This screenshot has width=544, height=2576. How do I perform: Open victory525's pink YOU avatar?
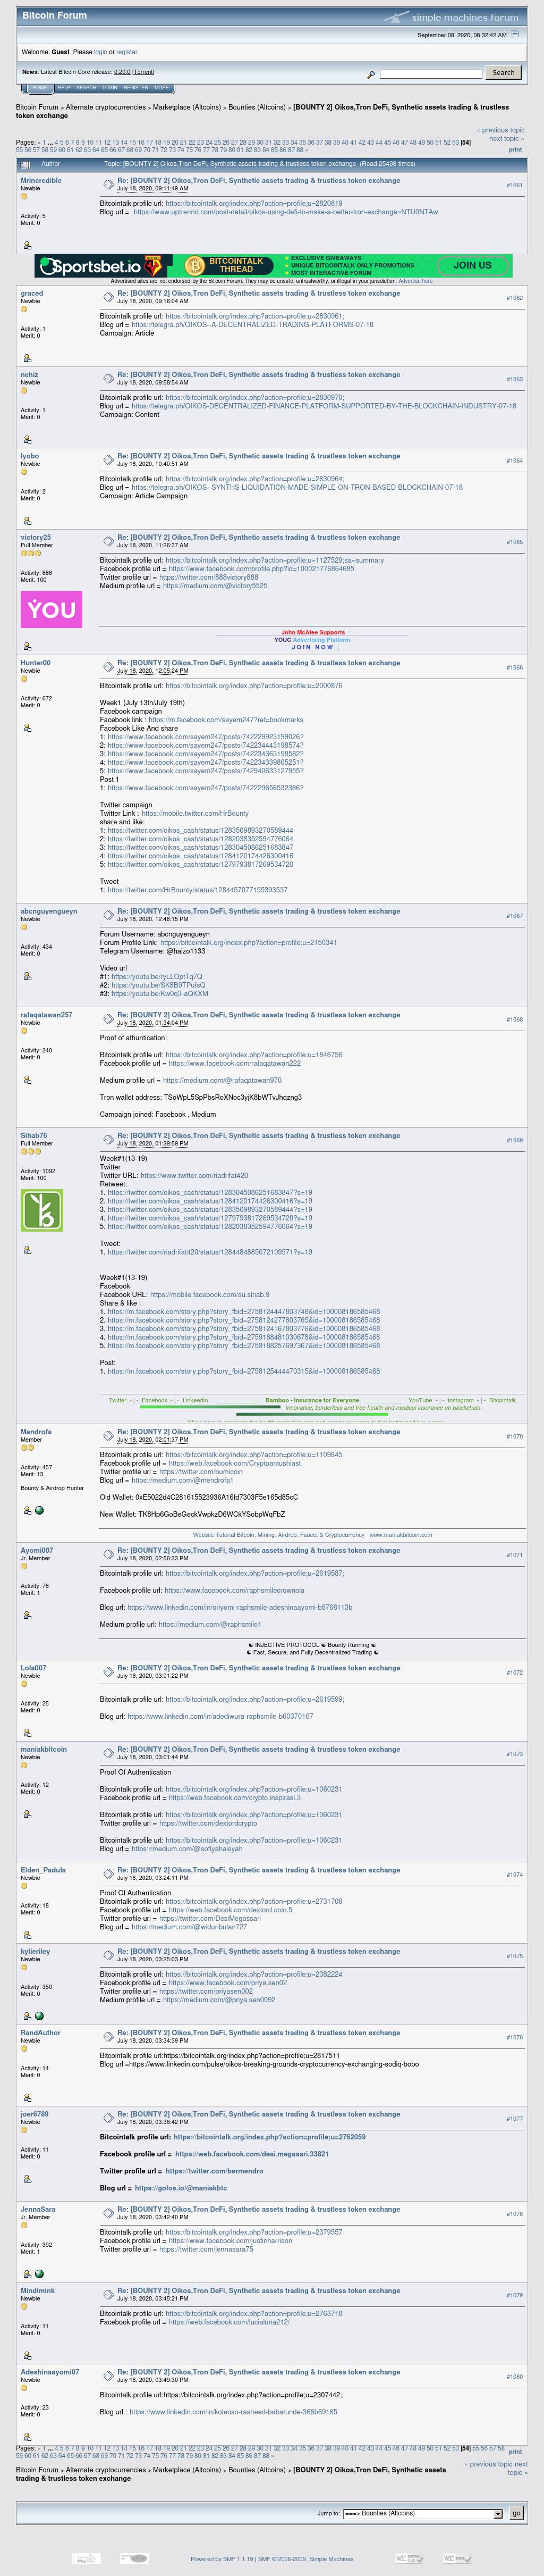51,609
